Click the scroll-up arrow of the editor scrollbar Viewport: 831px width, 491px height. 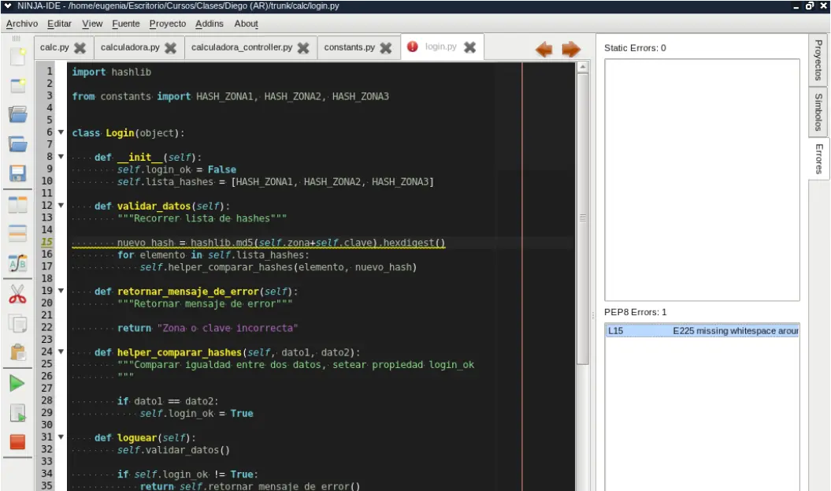click(x=582, y=67)
